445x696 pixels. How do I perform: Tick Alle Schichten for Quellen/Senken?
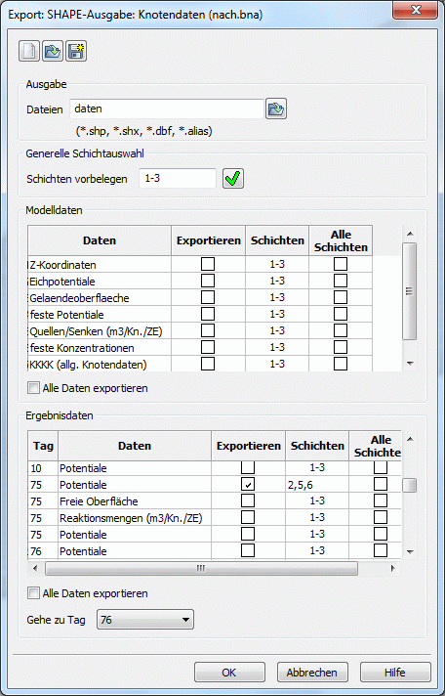pyautogui.click(x=341, y=330)
